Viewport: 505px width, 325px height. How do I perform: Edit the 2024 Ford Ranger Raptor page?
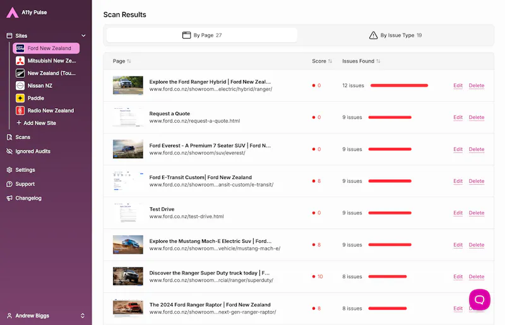tap(458, 309)
